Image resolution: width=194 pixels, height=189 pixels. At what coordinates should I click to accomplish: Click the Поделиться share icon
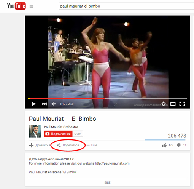coord(59,145)
